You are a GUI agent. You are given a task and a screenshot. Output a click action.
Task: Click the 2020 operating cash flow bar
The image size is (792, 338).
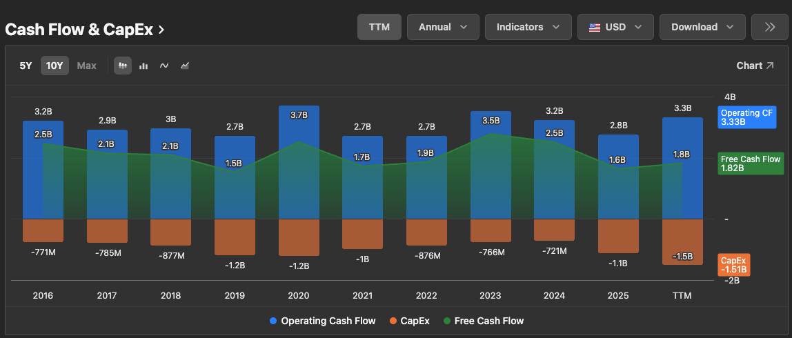[x=299, y=162]
